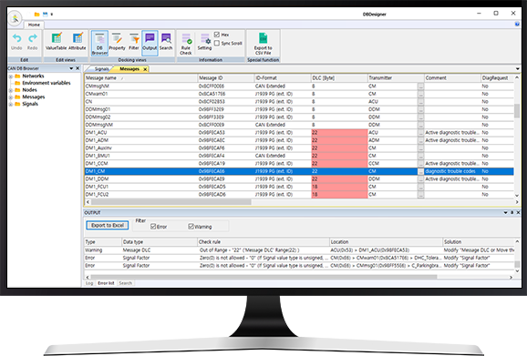Viewport: 527px width, 356px height.
Task: Select the CMwarn01 message row
Action: [x=299, y=94]
